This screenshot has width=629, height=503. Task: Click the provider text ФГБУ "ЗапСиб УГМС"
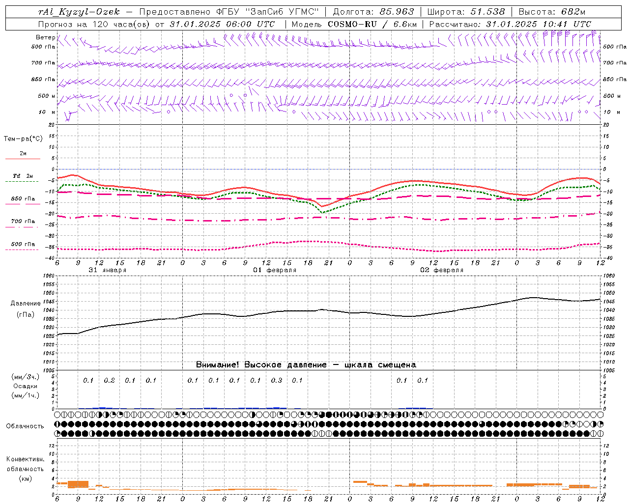[267, 12]
